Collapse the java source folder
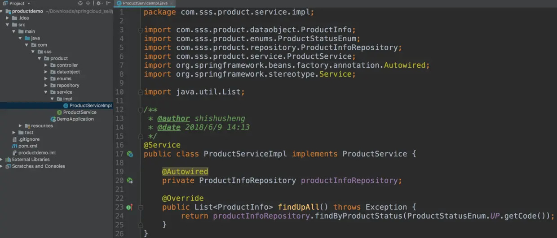557x238 pixels. tap(21, 38)
